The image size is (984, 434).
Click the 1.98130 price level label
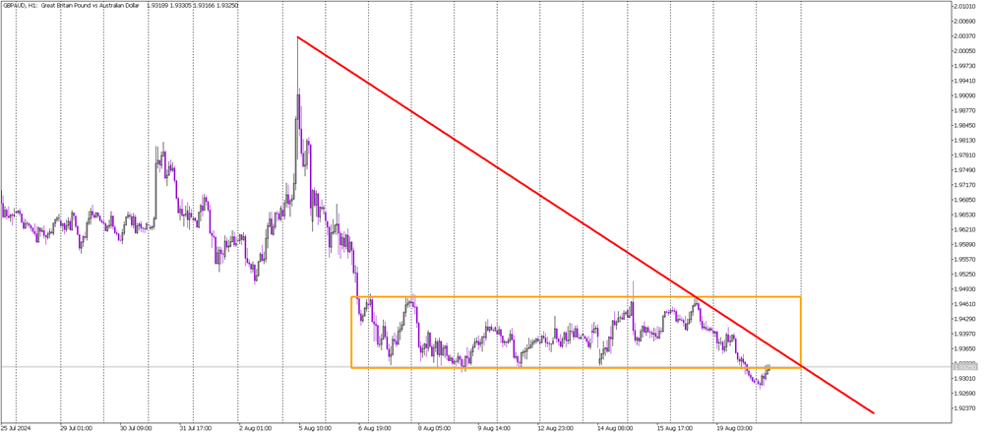966,141
